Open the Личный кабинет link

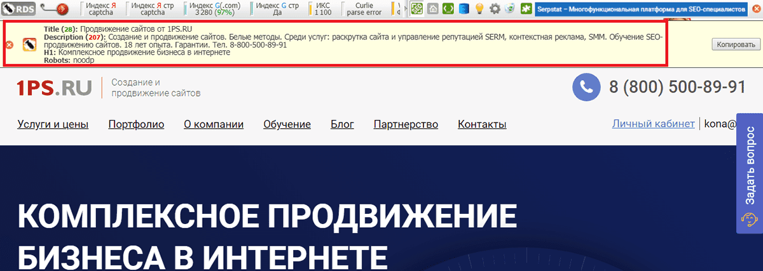pos(653,124)
